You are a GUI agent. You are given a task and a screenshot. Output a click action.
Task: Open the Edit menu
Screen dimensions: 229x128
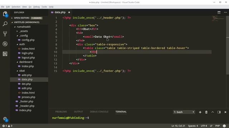point(8,7)
